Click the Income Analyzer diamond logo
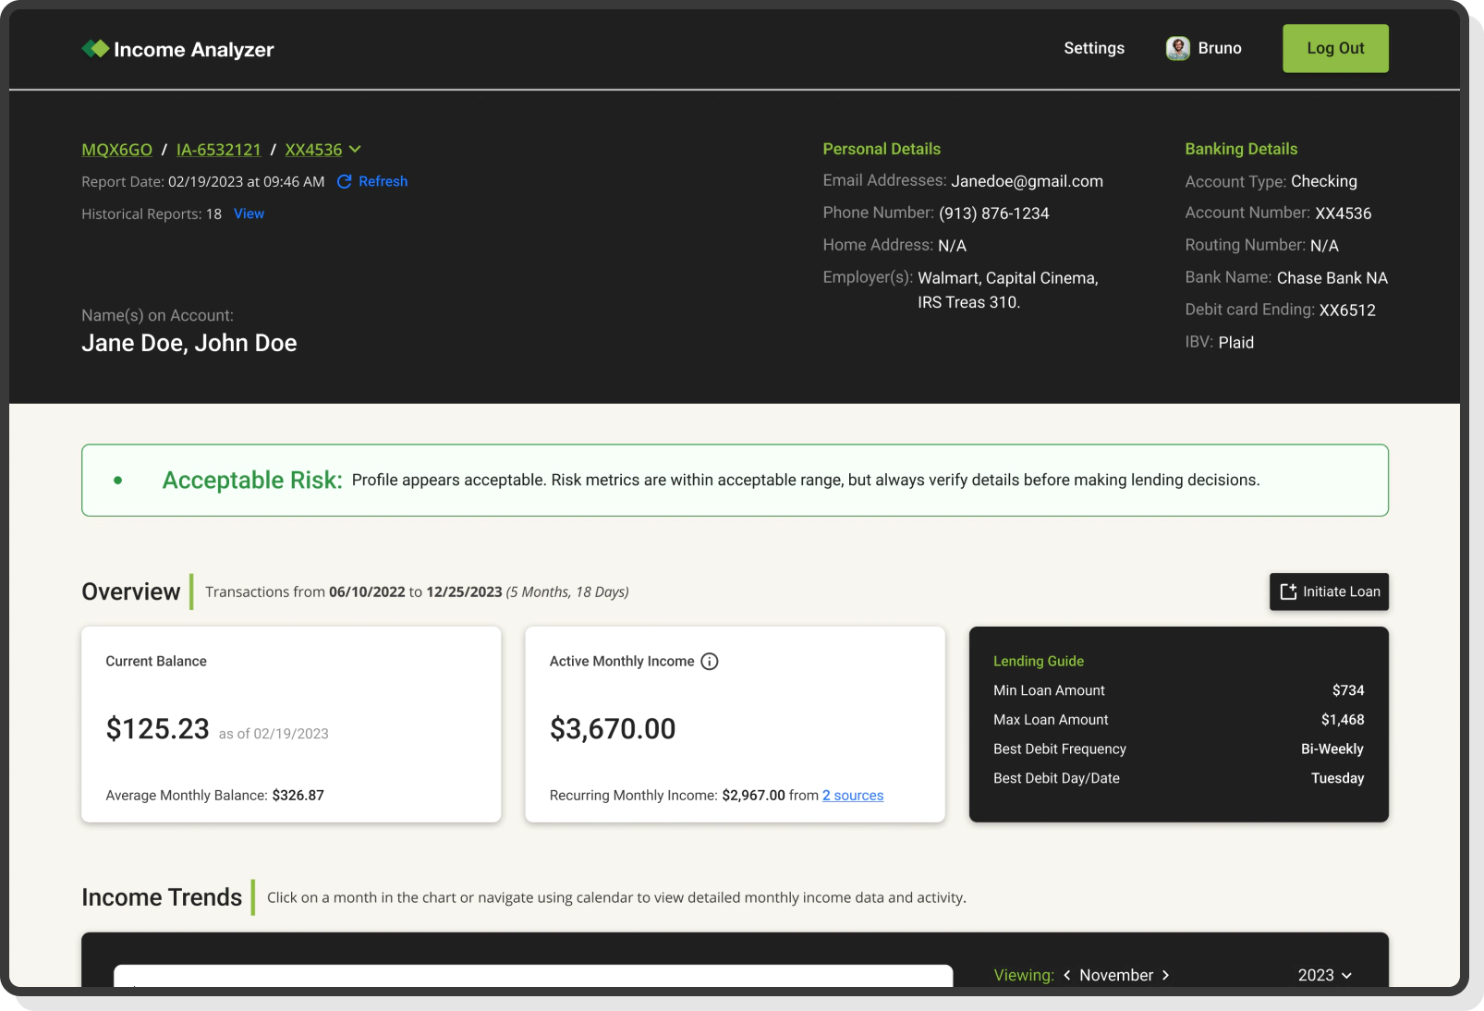Image resolution: width=1484 pixels, height=1011 pixels. click(x=95, y=48)
